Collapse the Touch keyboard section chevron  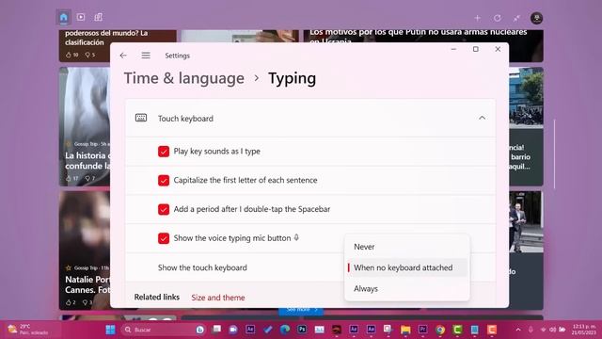[x=482, y=118]
